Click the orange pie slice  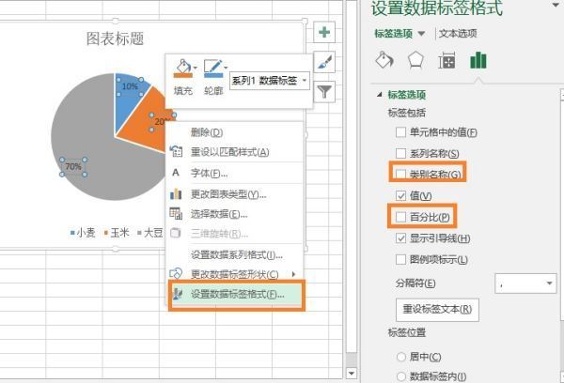pos(146,131)
